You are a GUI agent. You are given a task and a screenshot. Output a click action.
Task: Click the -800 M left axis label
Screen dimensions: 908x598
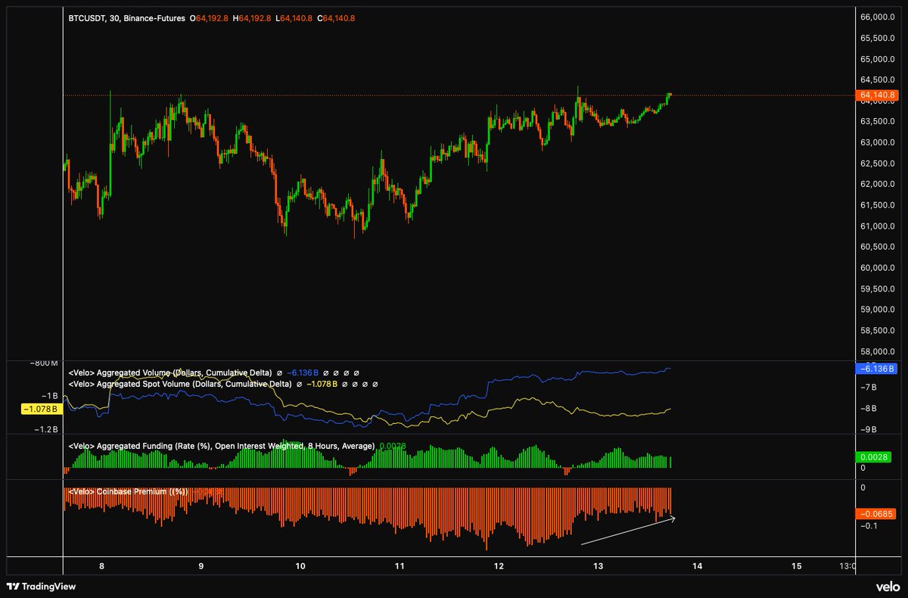[x=44, y=363]
